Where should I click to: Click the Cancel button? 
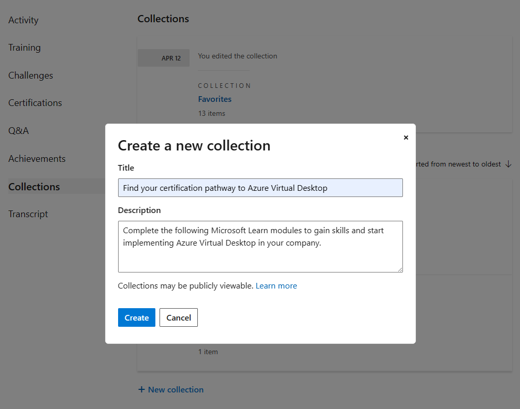[178, 317]
